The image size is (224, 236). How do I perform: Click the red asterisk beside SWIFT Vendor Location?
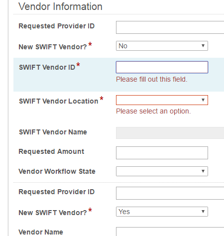[x=102, y=98]
